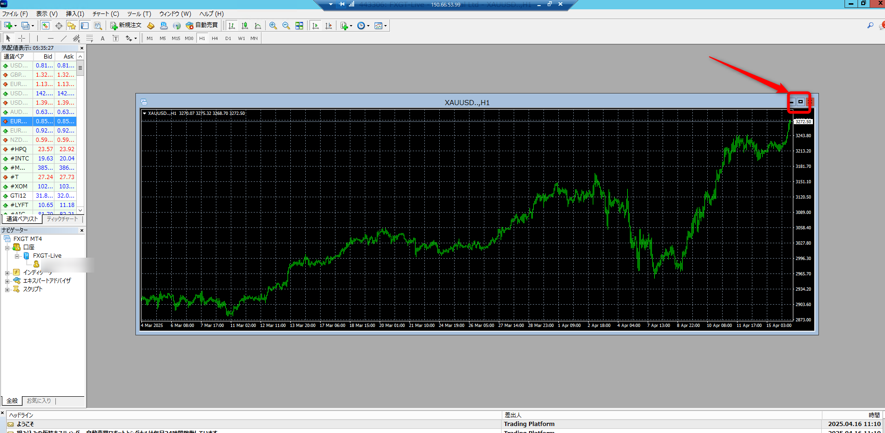Open the MetaEditor yellow book icon
885x433 pixels.
(x=151, y=26)
